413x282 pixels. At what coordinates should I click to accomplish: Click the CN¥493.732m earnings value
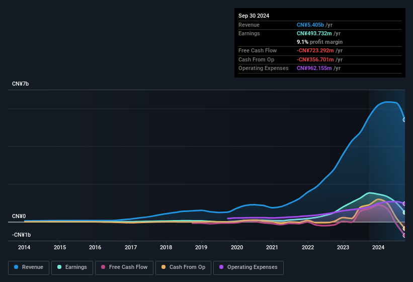tap(314, 33)
